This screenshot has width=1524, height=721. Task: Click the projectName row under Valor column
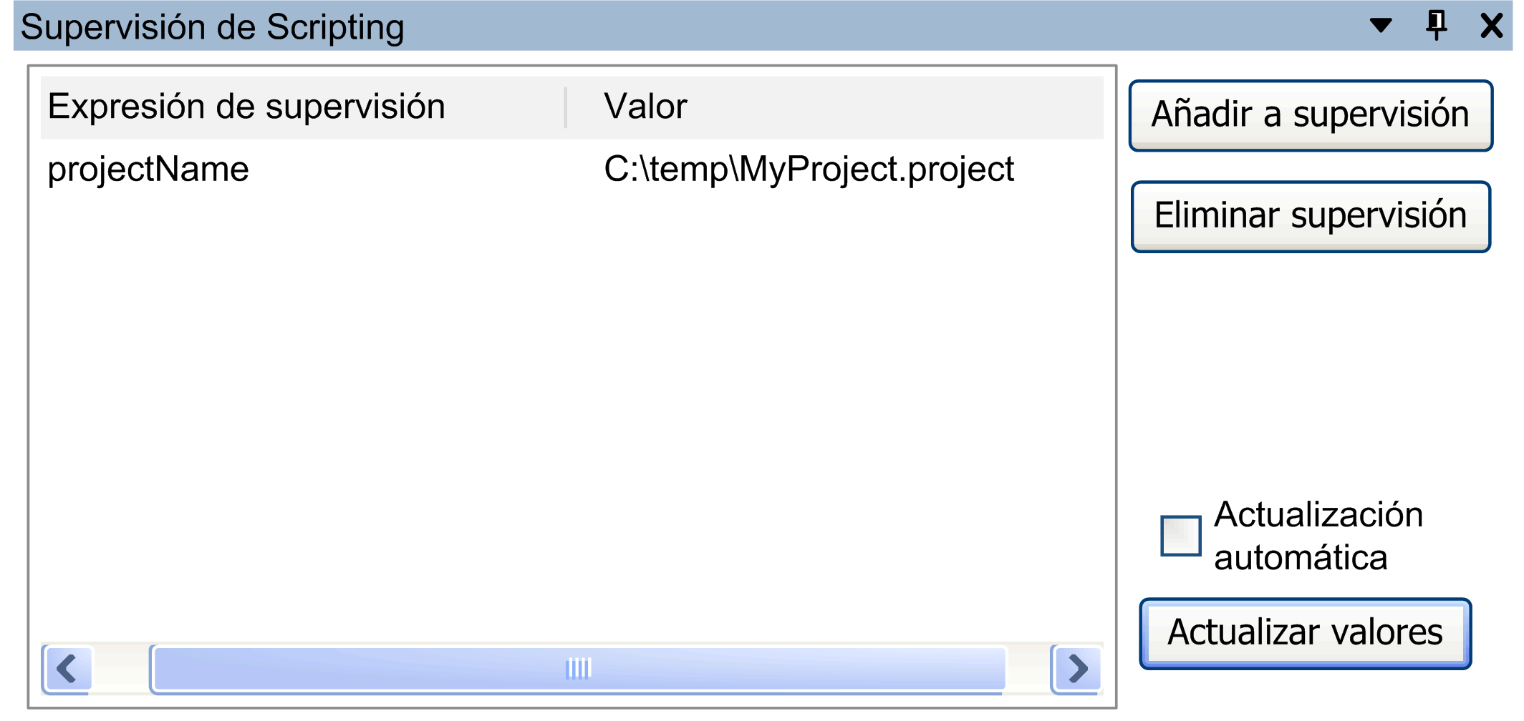[x=808, y=170]
